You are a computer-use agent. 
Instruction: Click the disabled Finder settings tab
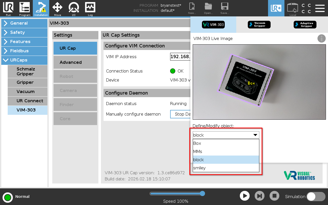[x=75, y=105]
